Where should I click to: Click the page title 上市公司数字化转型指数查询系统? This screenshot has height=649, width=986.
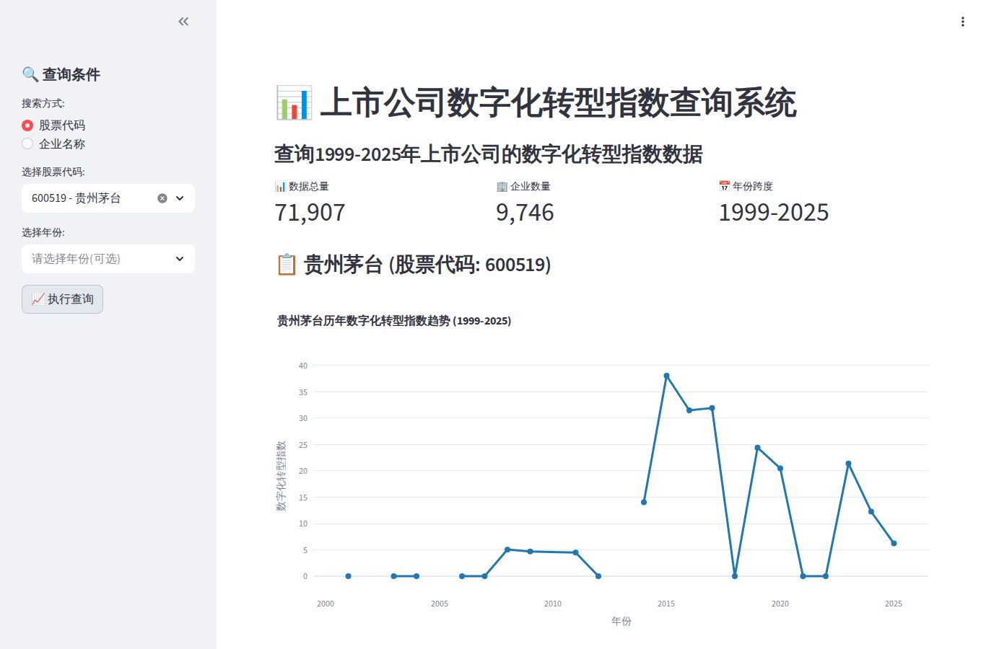[558, 102]
